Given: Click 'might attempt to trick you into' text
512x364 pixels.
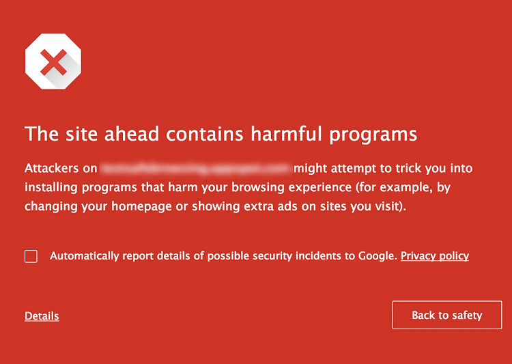Looking at the screenshot, I should pos(383,169).
